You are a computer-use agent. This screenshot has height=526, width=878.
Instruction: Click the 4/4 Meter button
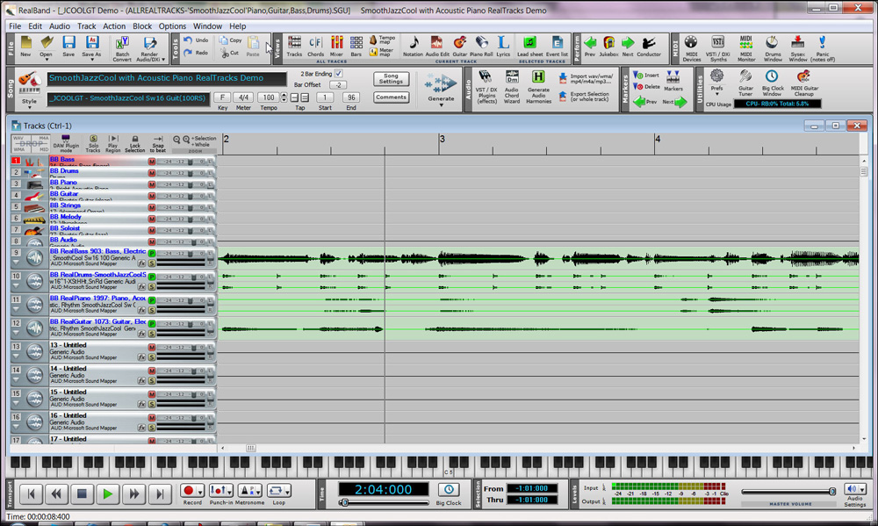point(243,97)
